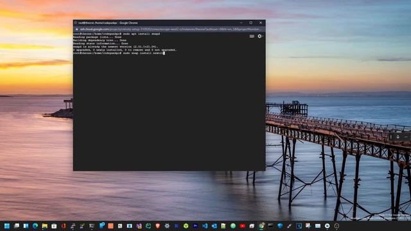Open the blue shield icon on the taskbar

(x=280, y=226)
